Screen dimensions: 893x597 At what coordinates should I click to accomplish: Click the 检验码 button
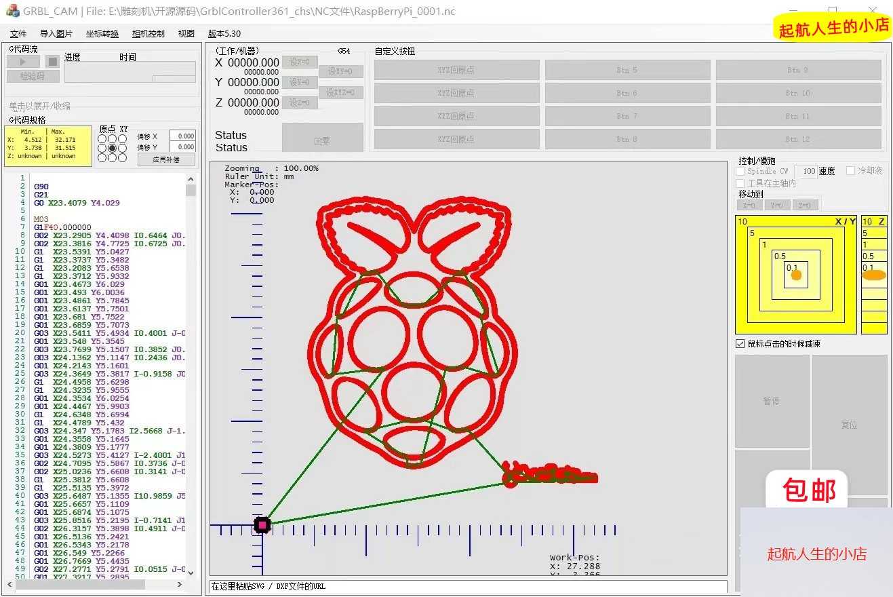click(x=33, y=77)
